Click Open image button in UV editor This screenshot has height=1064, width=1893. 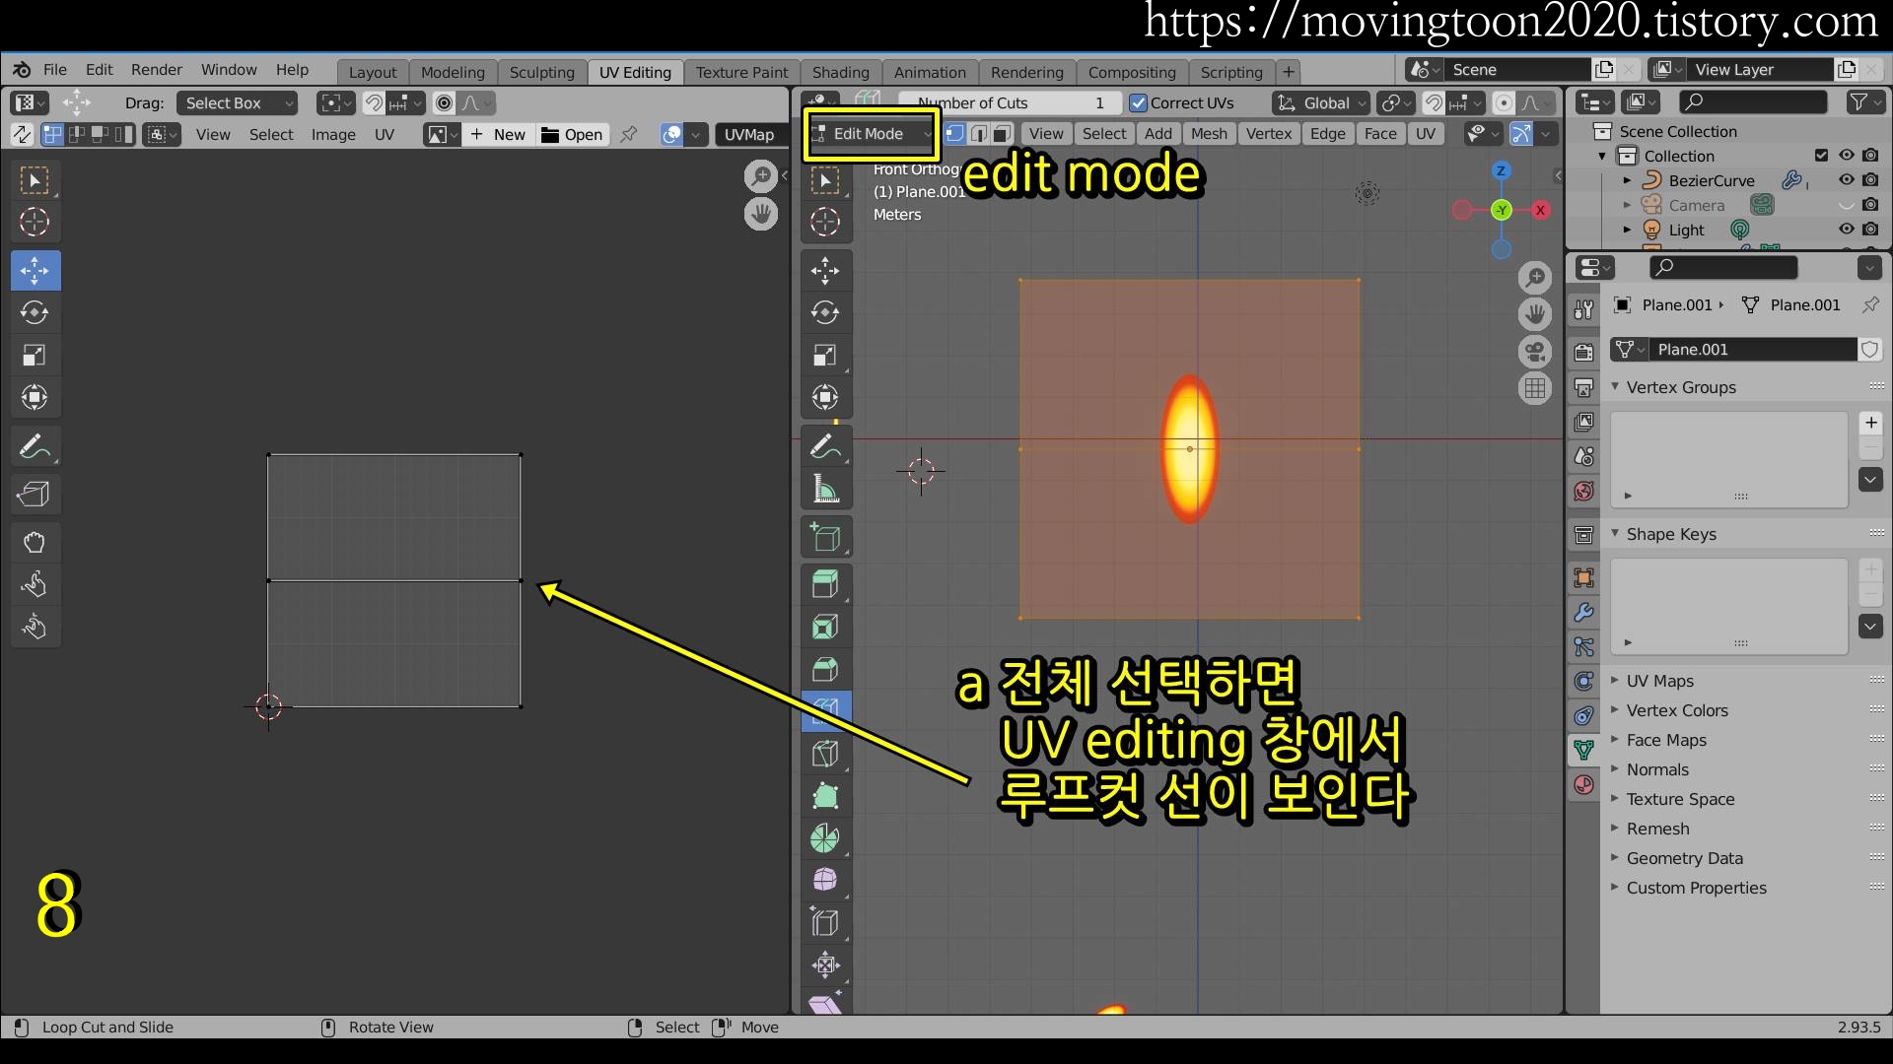click(x=572, y=135)
